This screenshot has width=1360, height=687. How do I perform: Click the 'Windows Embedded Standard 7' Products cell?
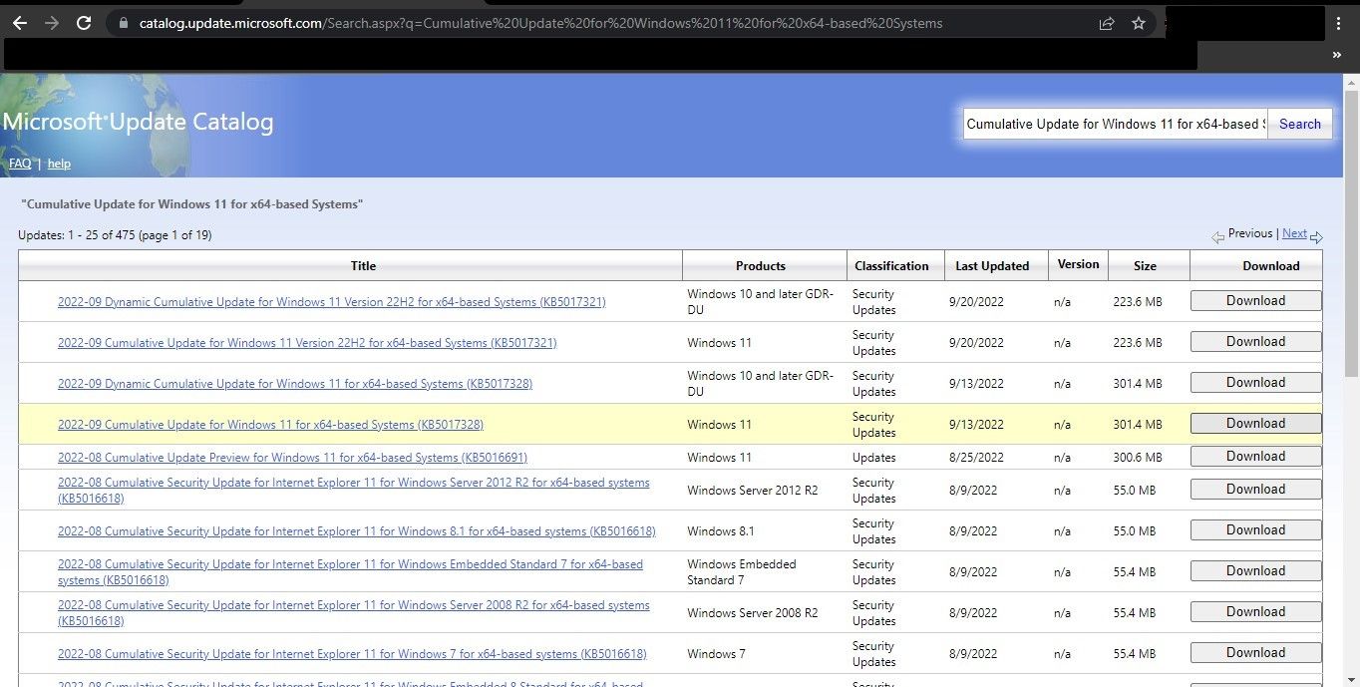(x=742, y=572)
